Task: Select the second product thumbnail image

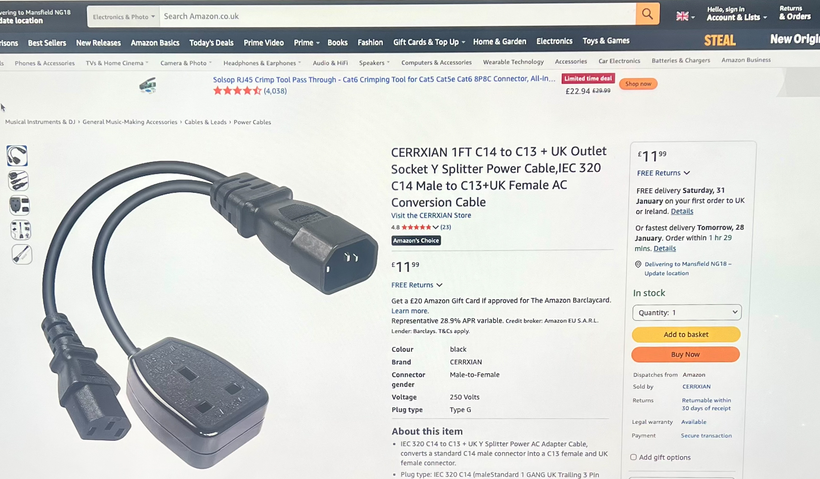Action: (x=18, y=181)
